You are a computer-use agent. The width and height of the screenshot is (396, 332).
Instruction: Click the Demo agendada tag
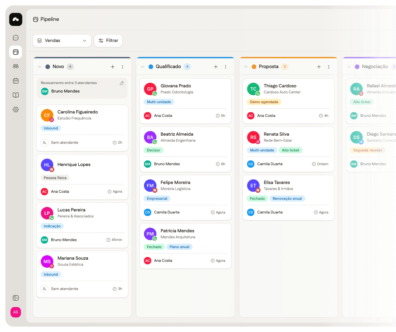point(264,102)
